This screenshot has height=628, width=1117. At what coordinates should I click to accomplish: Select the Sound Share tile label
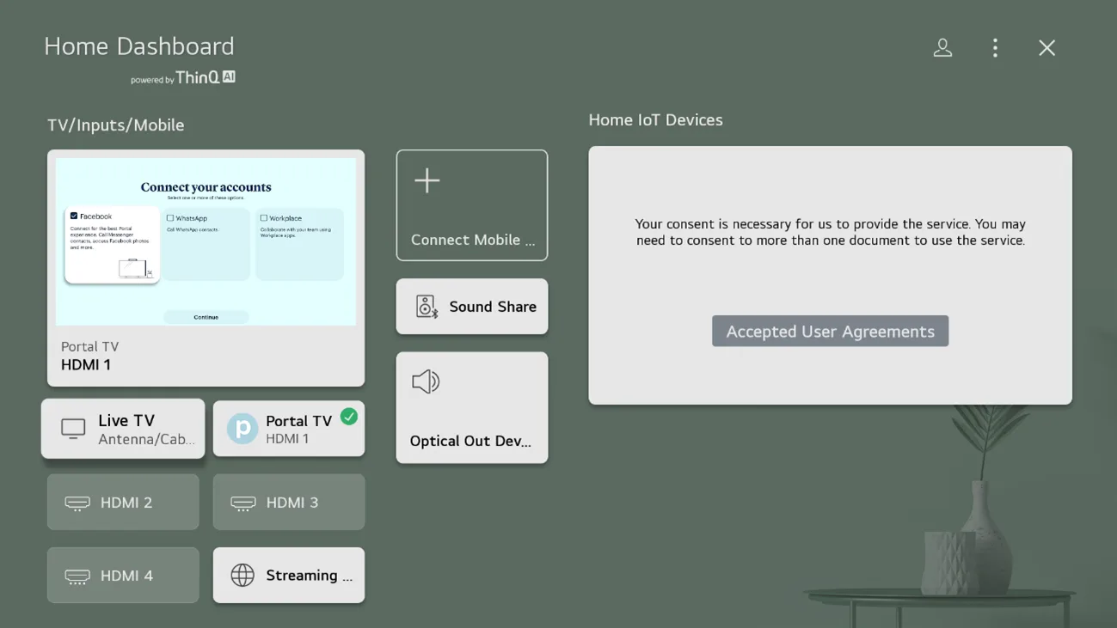tap(492, 307)
